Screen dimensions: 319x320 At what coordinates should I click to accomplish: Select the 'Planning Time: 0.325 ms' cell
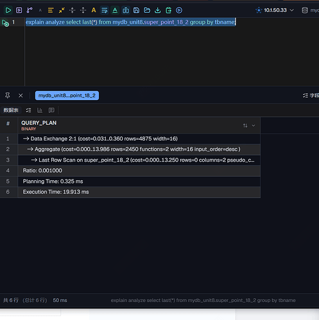(x=139, y=181)
